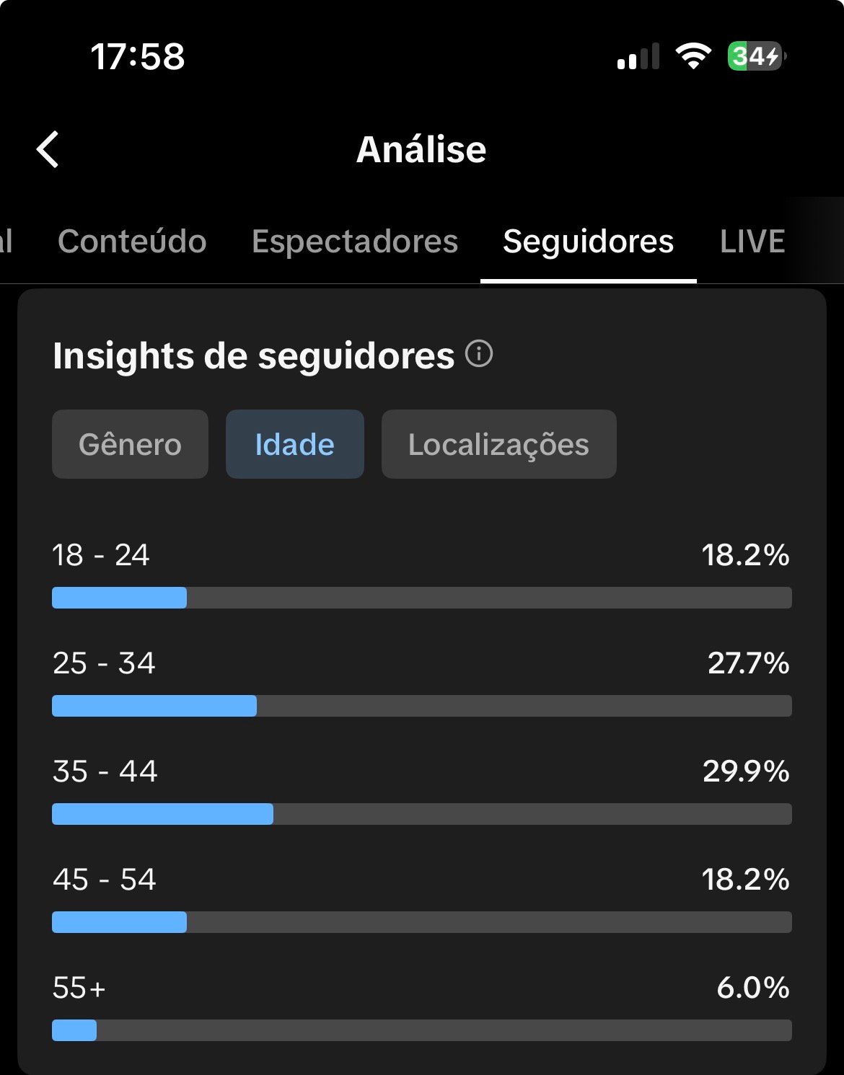Go to the LIVE tab

(752, 242)
